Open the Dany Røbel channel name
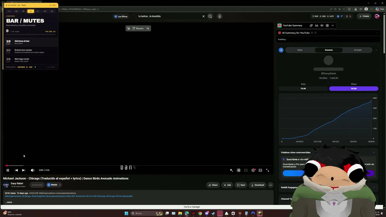386x217 pixels. click(17, 184)
